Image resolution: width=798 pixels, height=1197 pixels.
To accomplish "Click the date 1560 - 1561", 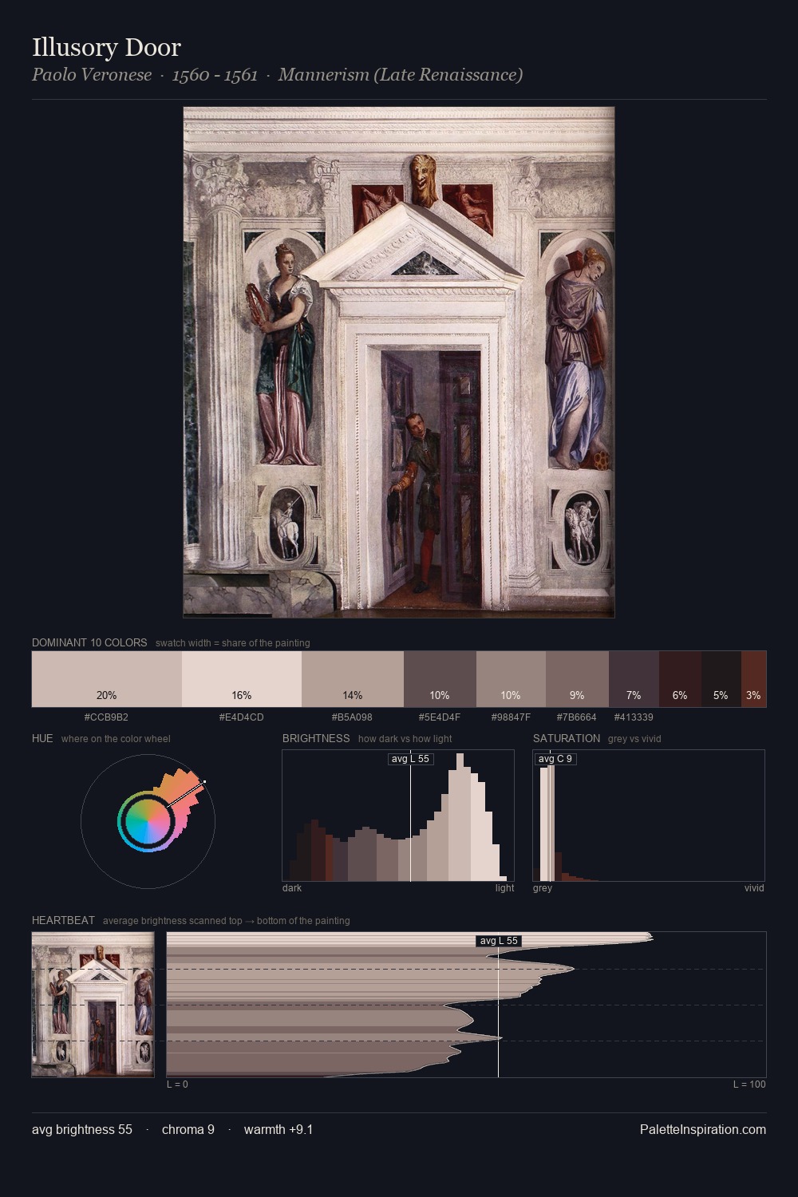I will [x=215, y=75].
